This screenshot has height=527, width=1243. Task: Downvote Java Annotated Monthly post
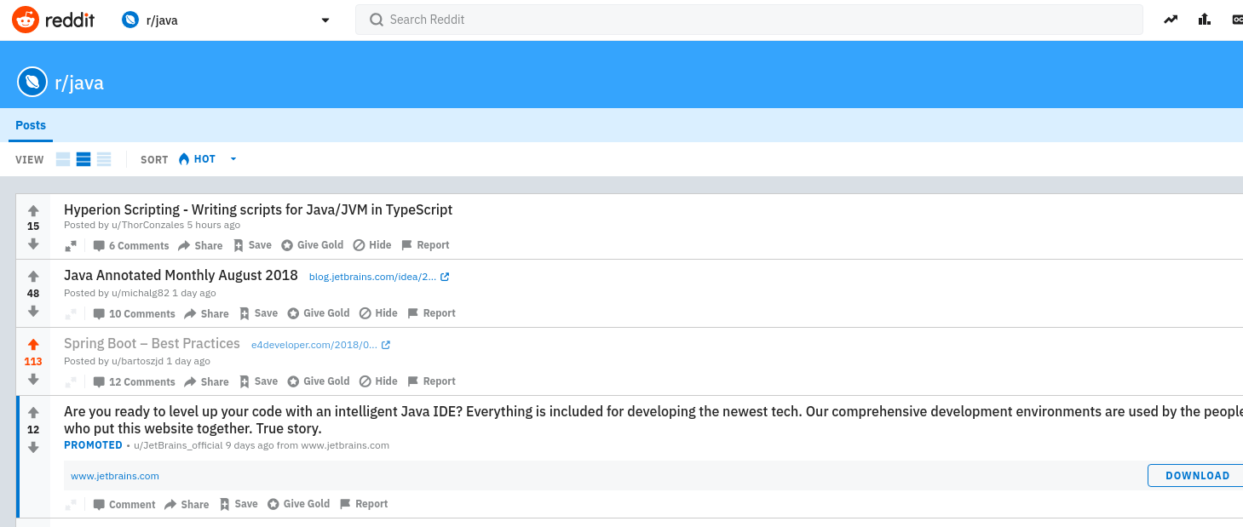pyautogui.click(x=33, y=311)
